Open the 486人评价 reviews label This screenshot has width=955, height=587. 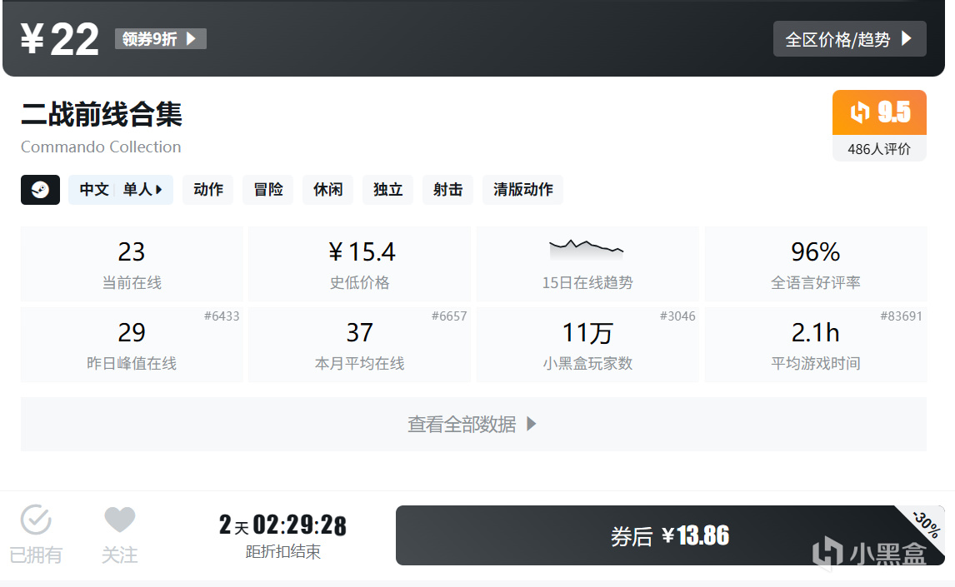pyautogui.click(x=879, y=149)
